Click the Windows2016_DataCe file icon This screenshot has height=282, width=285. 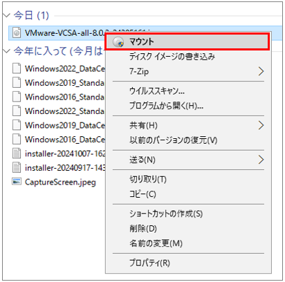(17, 140)
